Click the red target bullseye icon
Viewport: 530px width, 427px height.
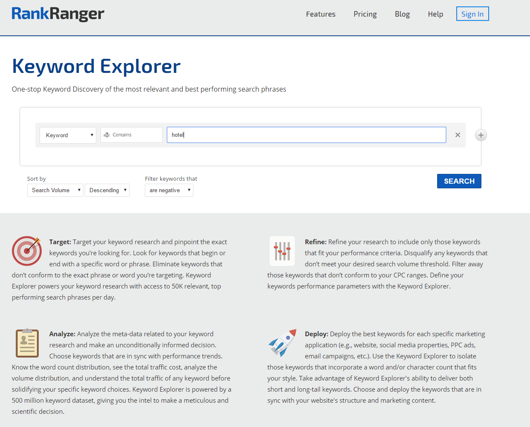26,251
